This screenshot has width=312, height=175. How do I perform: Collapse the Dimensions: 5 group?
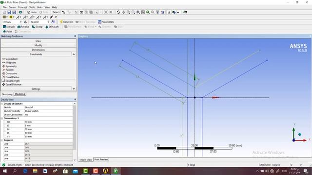pyautogui.click(x=2, y=118)
